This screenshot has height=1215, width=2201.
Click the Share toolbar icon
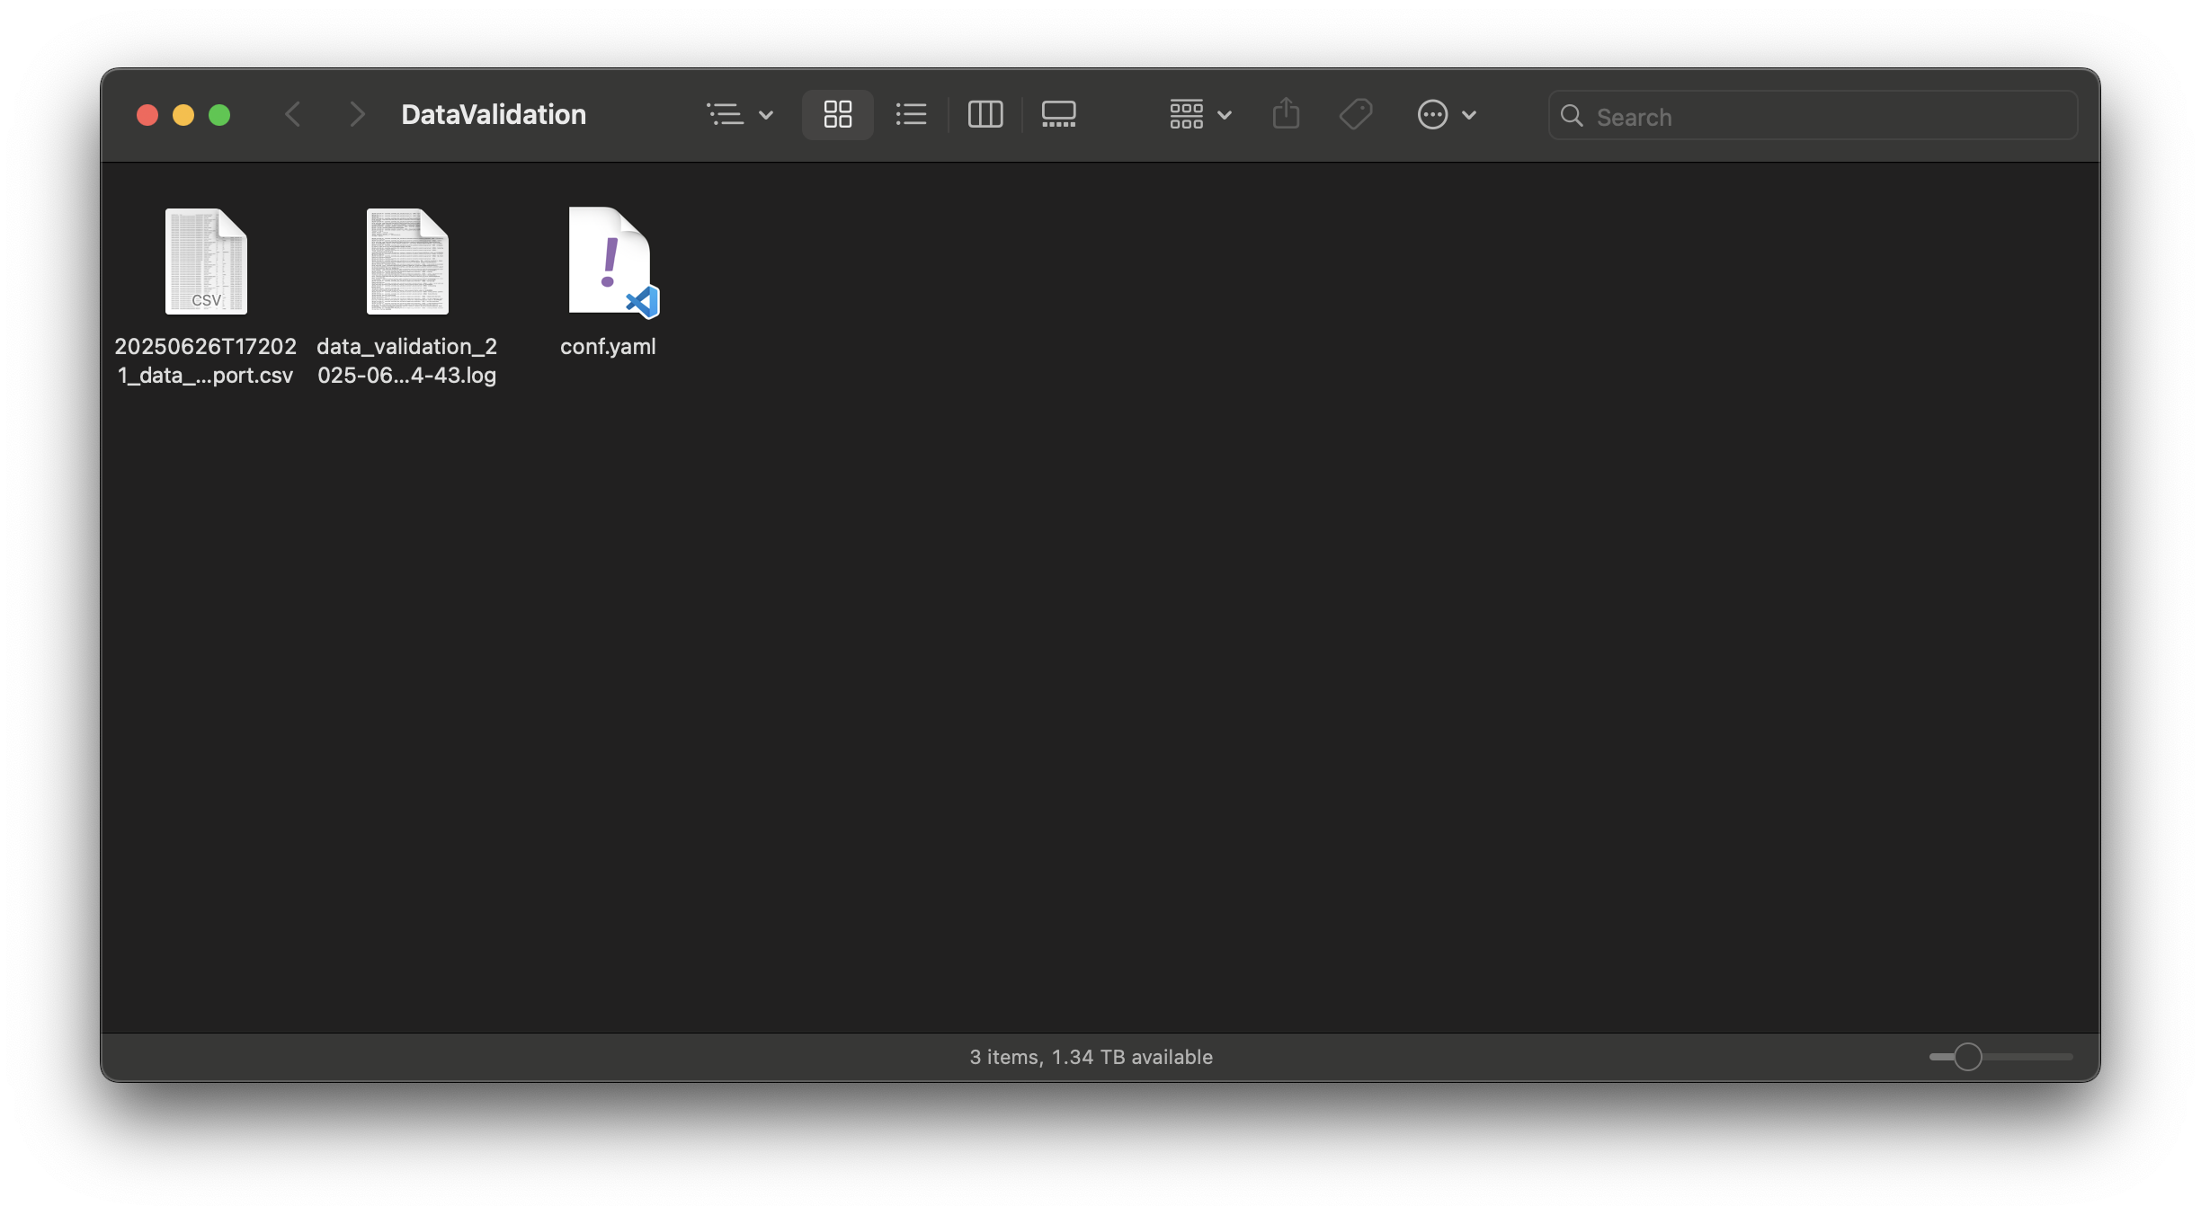tap(1286, 114)
